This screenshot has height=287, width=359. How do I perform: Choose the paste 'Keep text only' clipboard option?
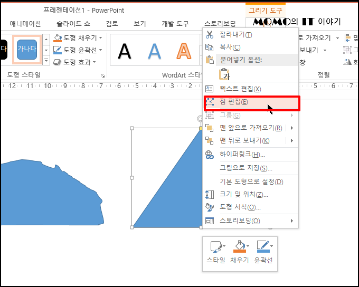click(x=224, y=74)
